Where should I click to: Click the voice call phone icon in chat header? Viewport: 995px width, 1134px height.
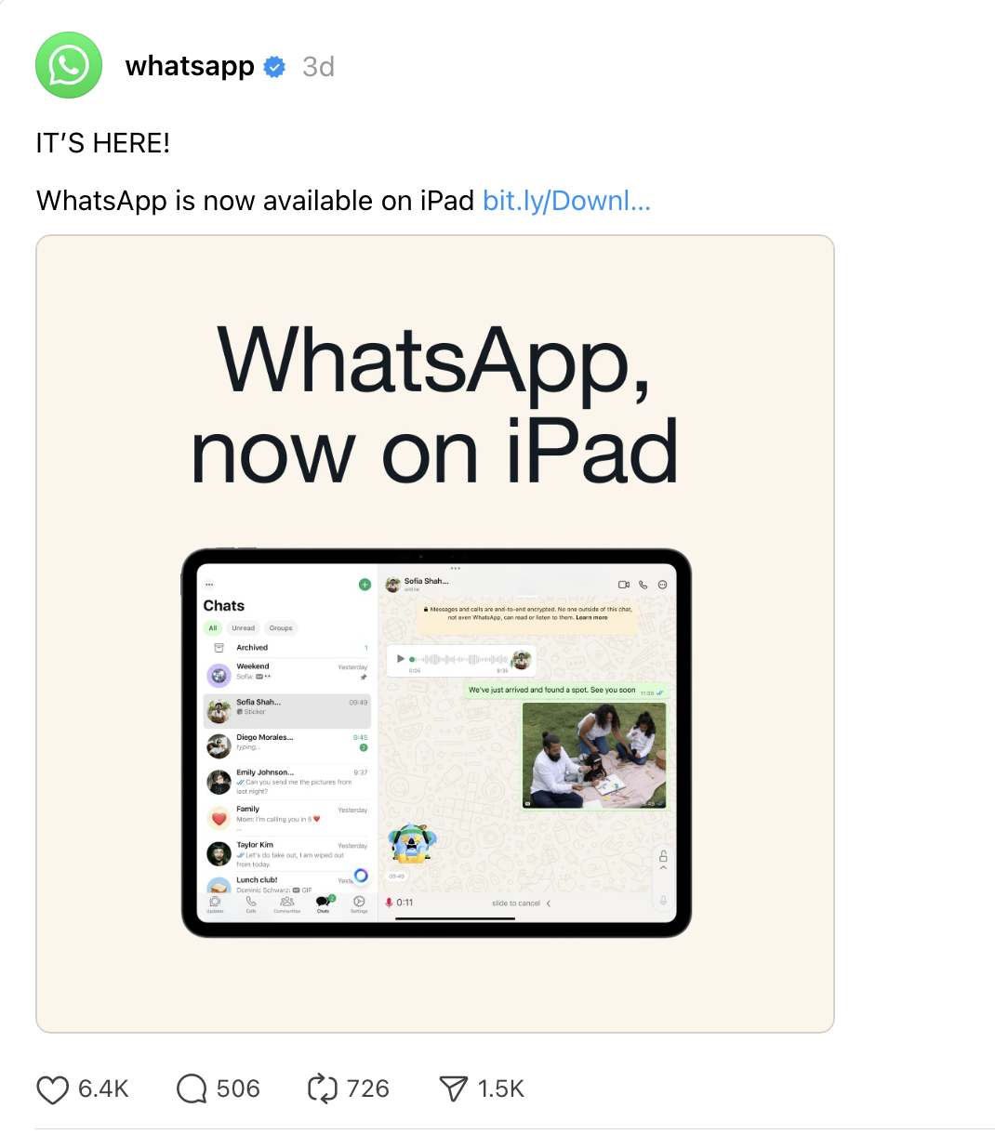tap(643, 585)
